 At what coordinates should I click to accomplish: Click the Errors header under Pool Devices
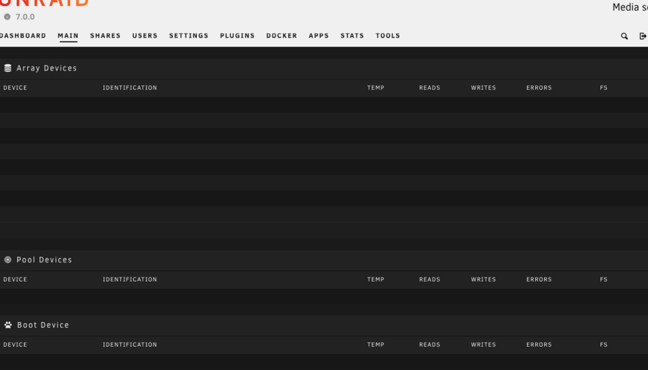click(539, 279)
